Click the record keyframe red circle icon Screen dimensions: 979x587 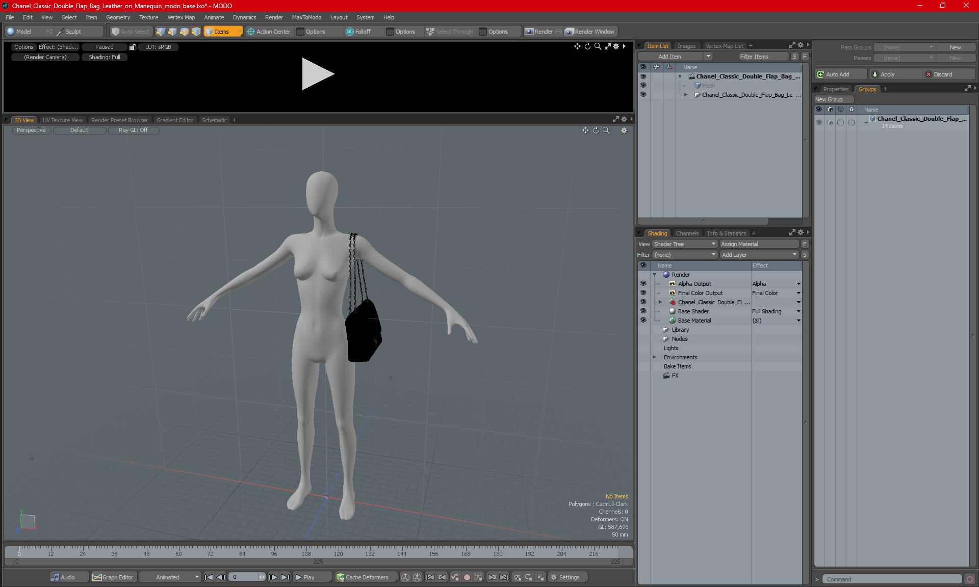click(x=467, y=577)
